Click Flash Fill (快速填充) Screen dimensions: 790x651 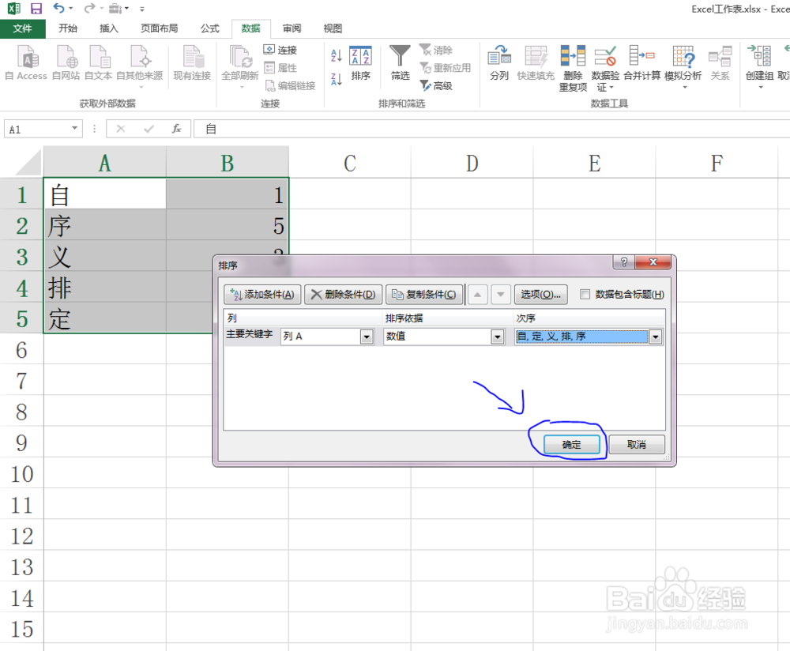click(536, 63)
